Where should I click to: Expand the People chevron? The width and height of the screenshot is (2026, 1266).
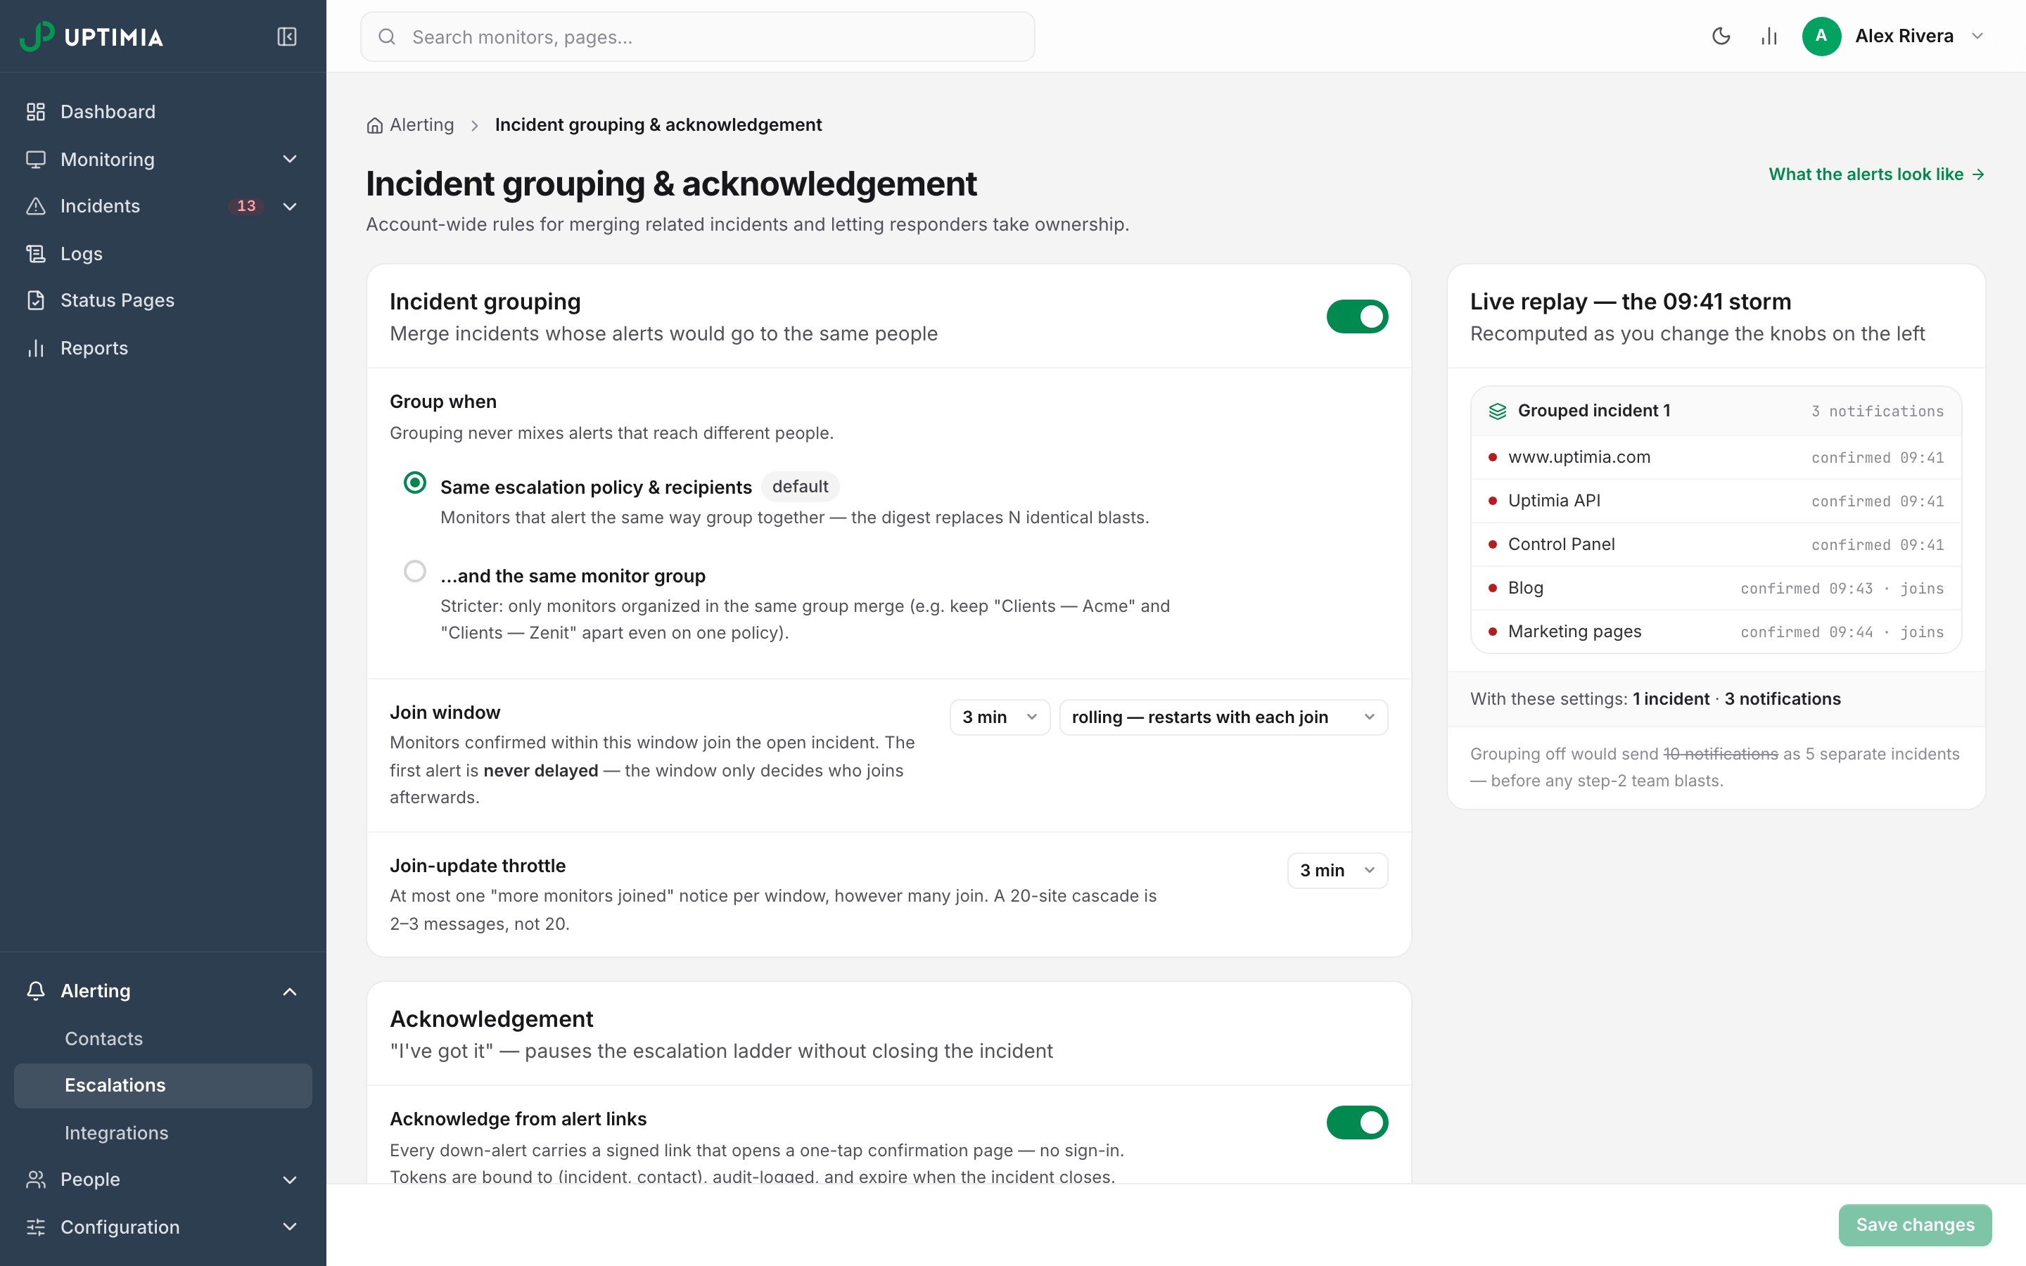click(290, 1179)
